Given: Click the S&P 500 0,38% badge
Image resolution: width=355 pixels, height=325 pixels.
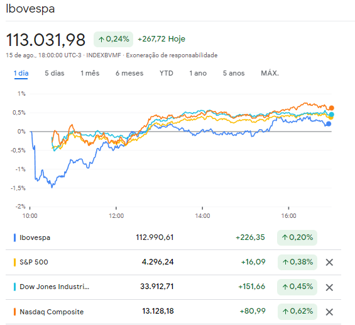Looking at the screenshot, I should (x=297, y=262).
